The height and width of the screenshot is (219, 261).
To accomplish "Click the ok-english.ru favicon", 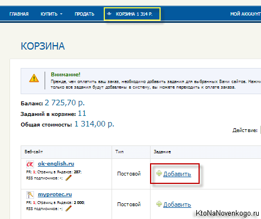I will [x=30, y=164].
